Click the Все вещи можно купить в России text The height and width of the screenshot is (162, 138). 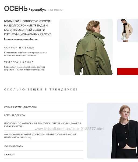(21, 39)
